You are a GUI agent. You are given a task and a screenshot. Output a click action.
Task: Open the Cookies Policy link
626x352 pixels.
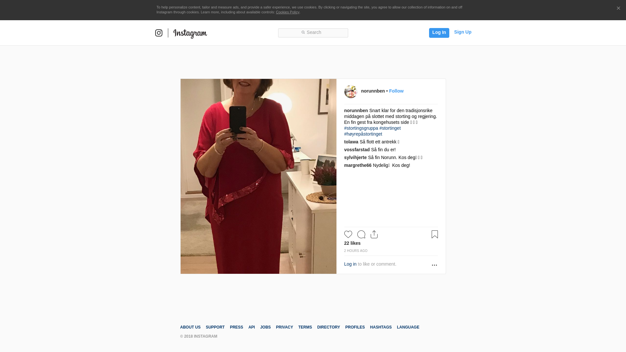tap(288, 12)
